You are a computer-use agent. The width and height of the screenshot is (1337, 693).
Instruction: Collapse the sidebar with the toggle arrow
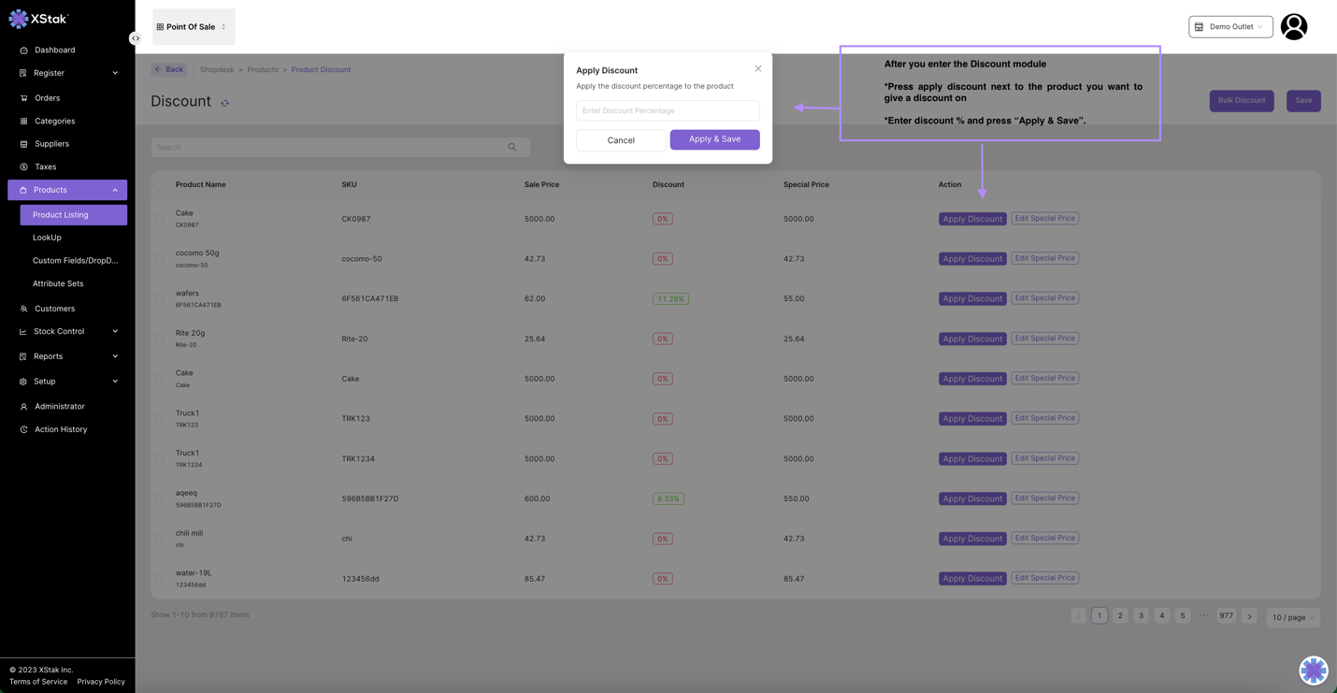pos(136,38)
